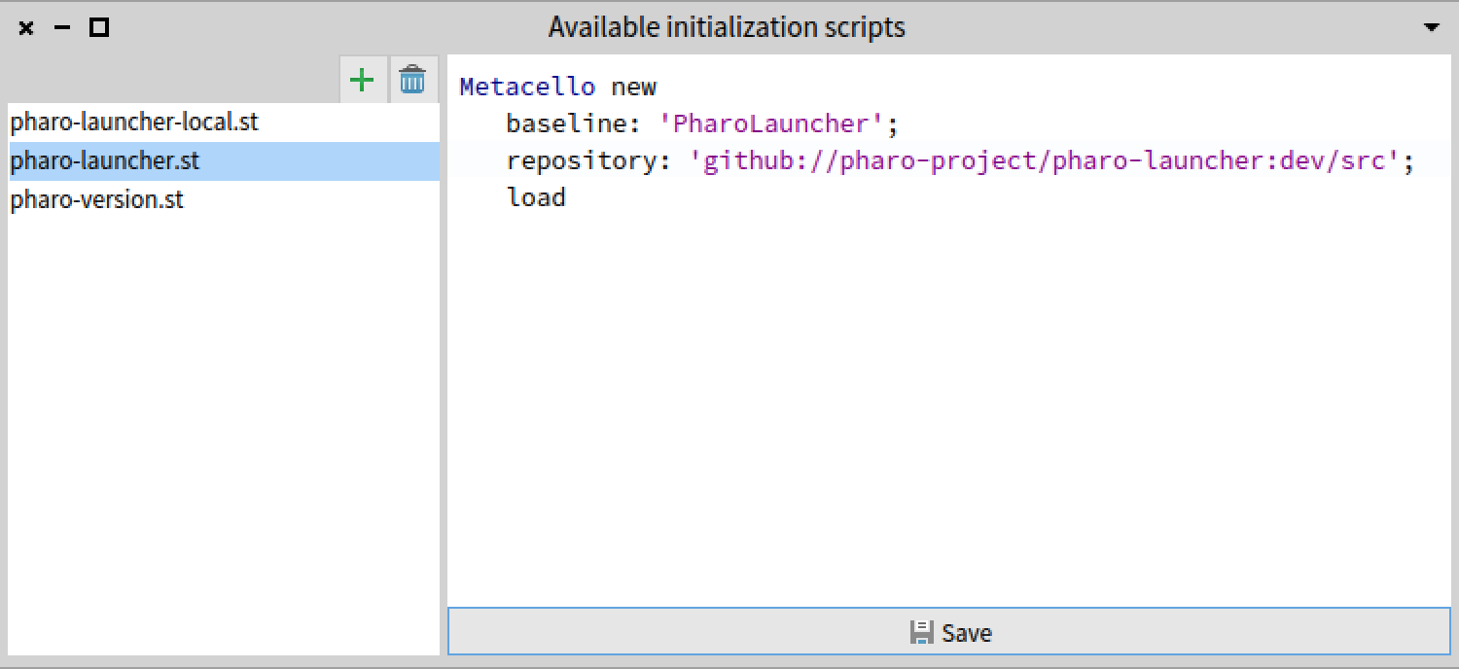Place cursor on the 'load' line
The image size is (1459, 669).
pyautogui.click(x=536, y=197)
